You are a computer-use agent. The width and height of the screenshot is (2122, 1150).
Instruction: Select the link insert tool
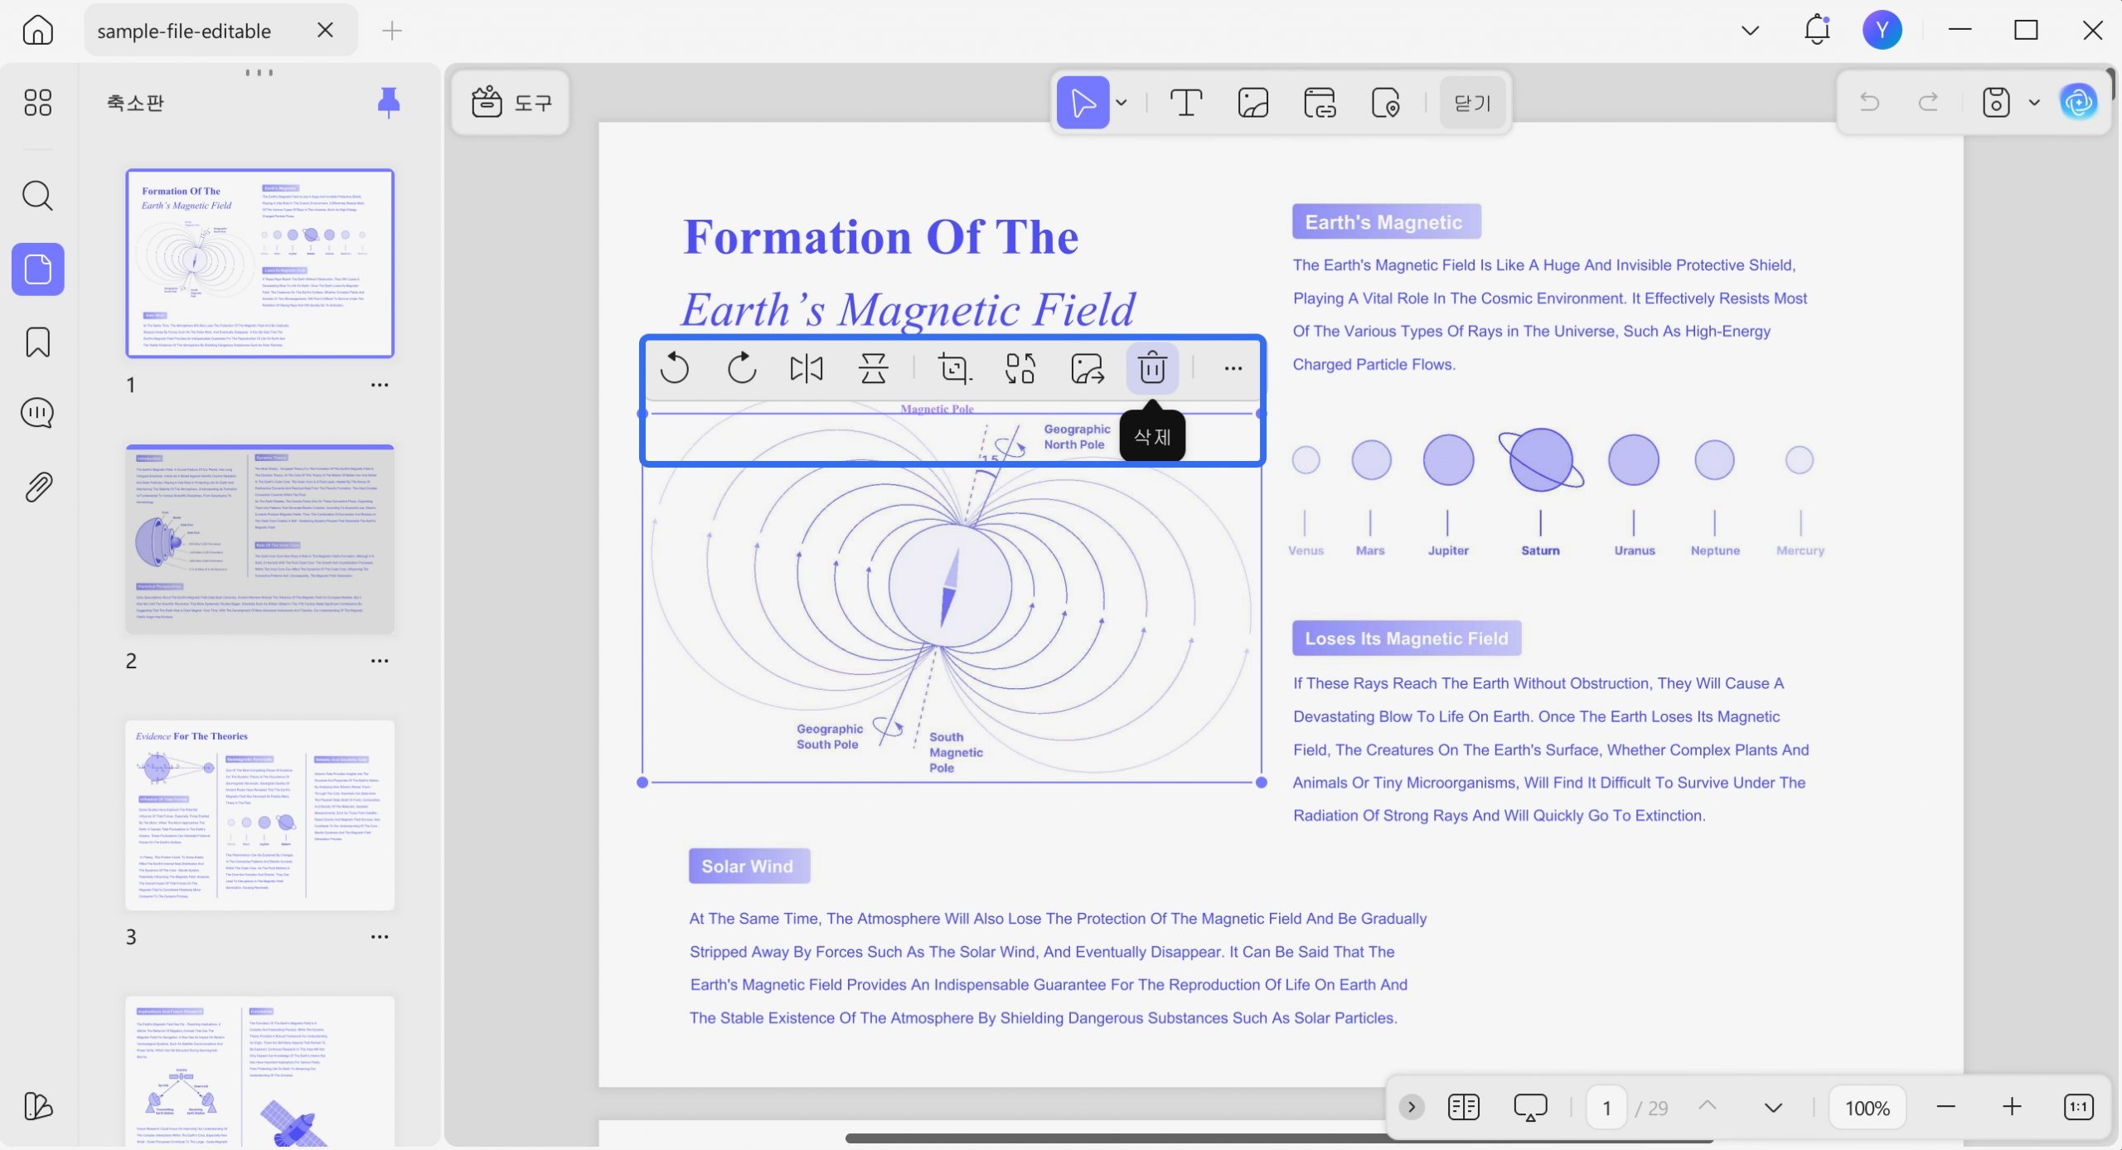point(1320,103)
